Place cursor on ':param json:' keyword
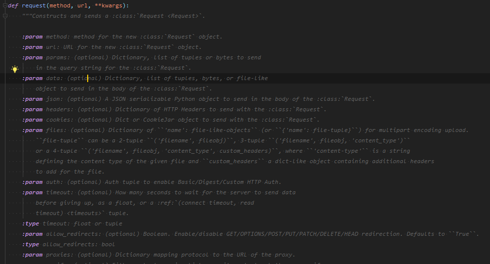The height and width of the screenshot is (264, 490). coord(32,99)
